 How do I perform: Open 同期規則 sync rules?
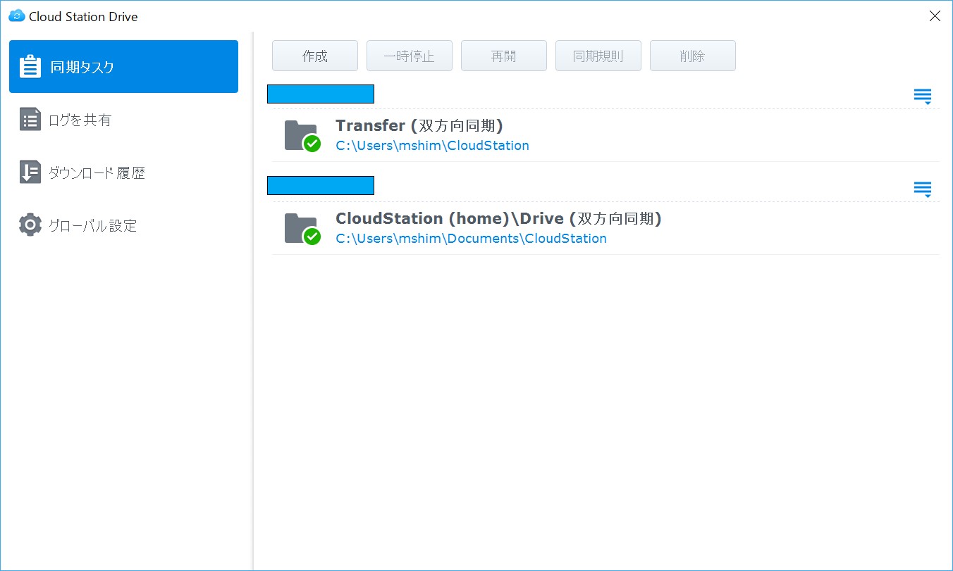[598, 55]
